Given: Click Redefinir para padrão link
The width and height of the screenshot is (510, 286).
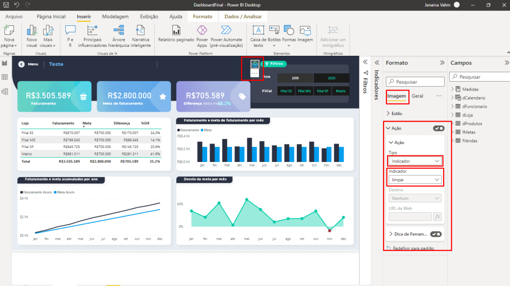Looking at the screenshot, I should click(413, 248).
